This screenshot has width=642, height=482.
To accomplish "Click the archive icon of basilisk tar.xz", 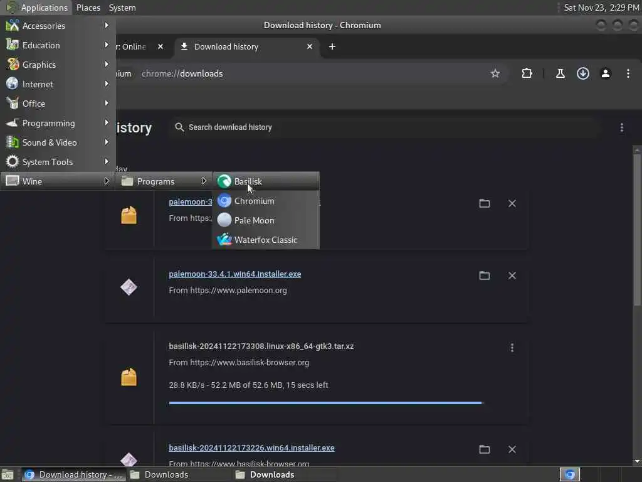I will coord(129,377).
